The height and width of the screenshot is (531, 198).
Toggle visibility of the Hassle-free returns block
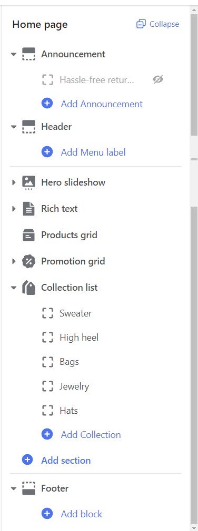(x=158, y=80)
